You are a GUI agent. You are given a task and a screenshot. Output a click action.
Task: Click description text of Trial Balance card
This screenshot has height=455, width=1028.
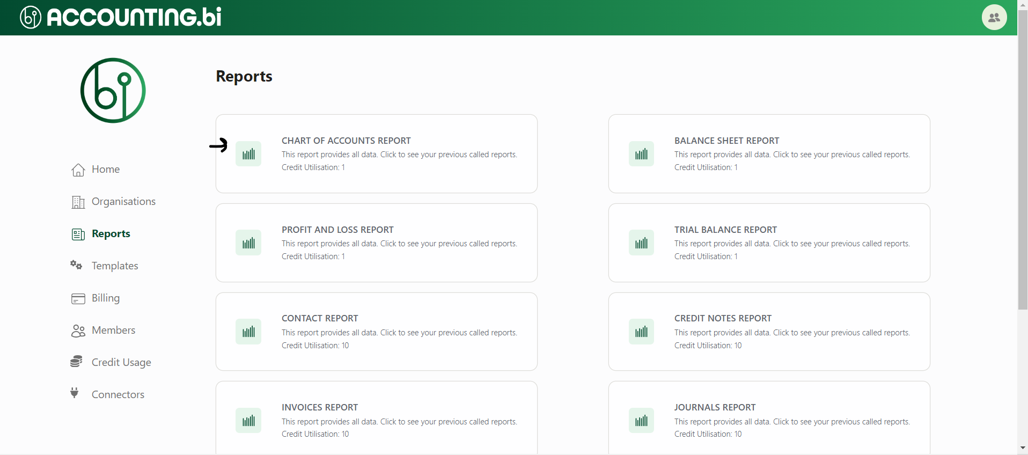click(x=792, y=244)
